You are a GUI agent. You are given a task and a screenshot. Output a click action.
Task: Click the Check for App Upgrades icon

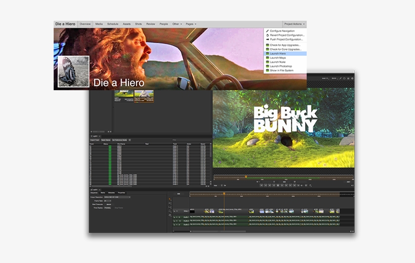[267, 45]
